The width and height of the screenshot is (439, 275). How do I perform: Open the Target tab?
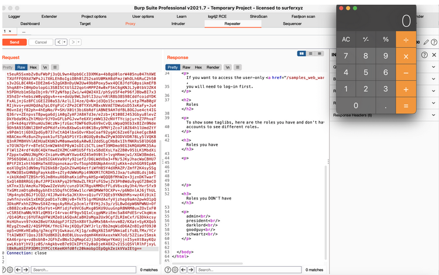pos(85,24)
